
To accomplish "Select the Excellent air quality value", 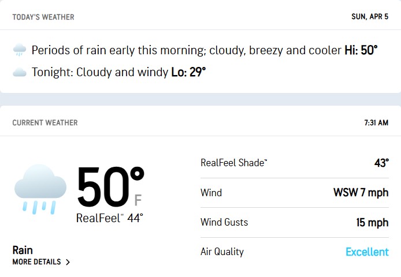I will (x=367, y=252).
